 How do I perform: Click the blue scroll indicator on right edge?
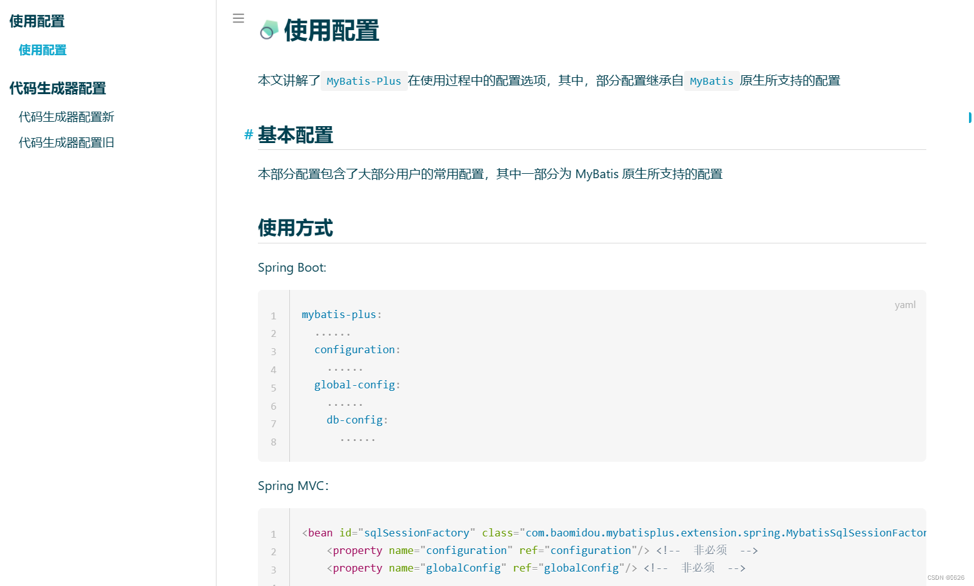point(970,117)
